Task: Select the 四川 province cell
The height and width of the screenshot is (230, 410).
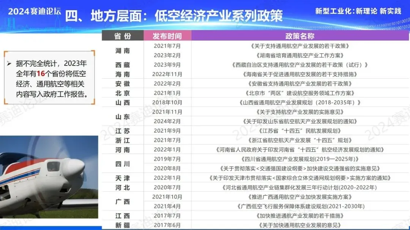Action: 123,164
